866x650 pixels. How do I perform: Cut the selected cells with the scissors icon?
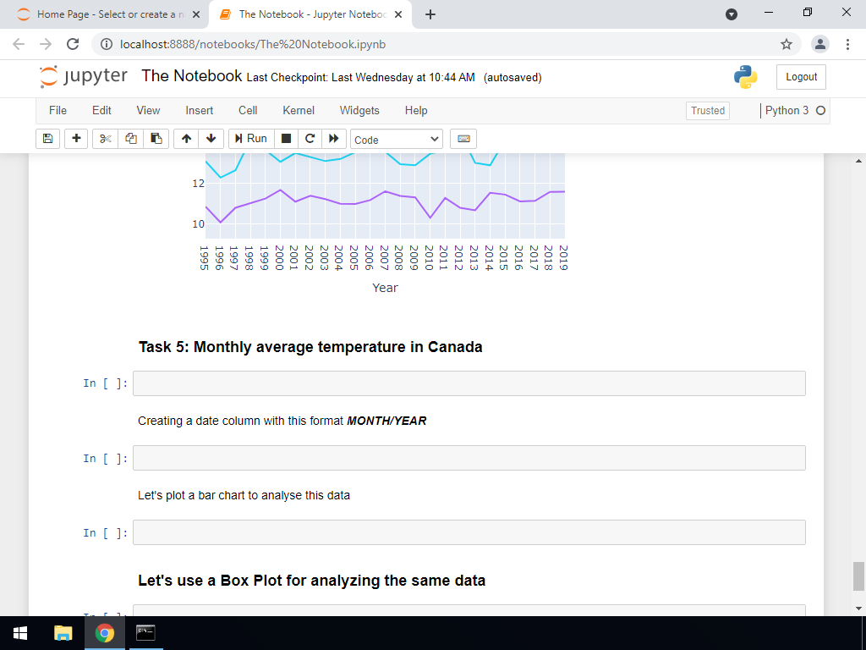(105, 139)
